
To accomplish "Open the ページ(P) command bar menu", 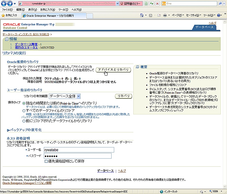I will [178, 15].
